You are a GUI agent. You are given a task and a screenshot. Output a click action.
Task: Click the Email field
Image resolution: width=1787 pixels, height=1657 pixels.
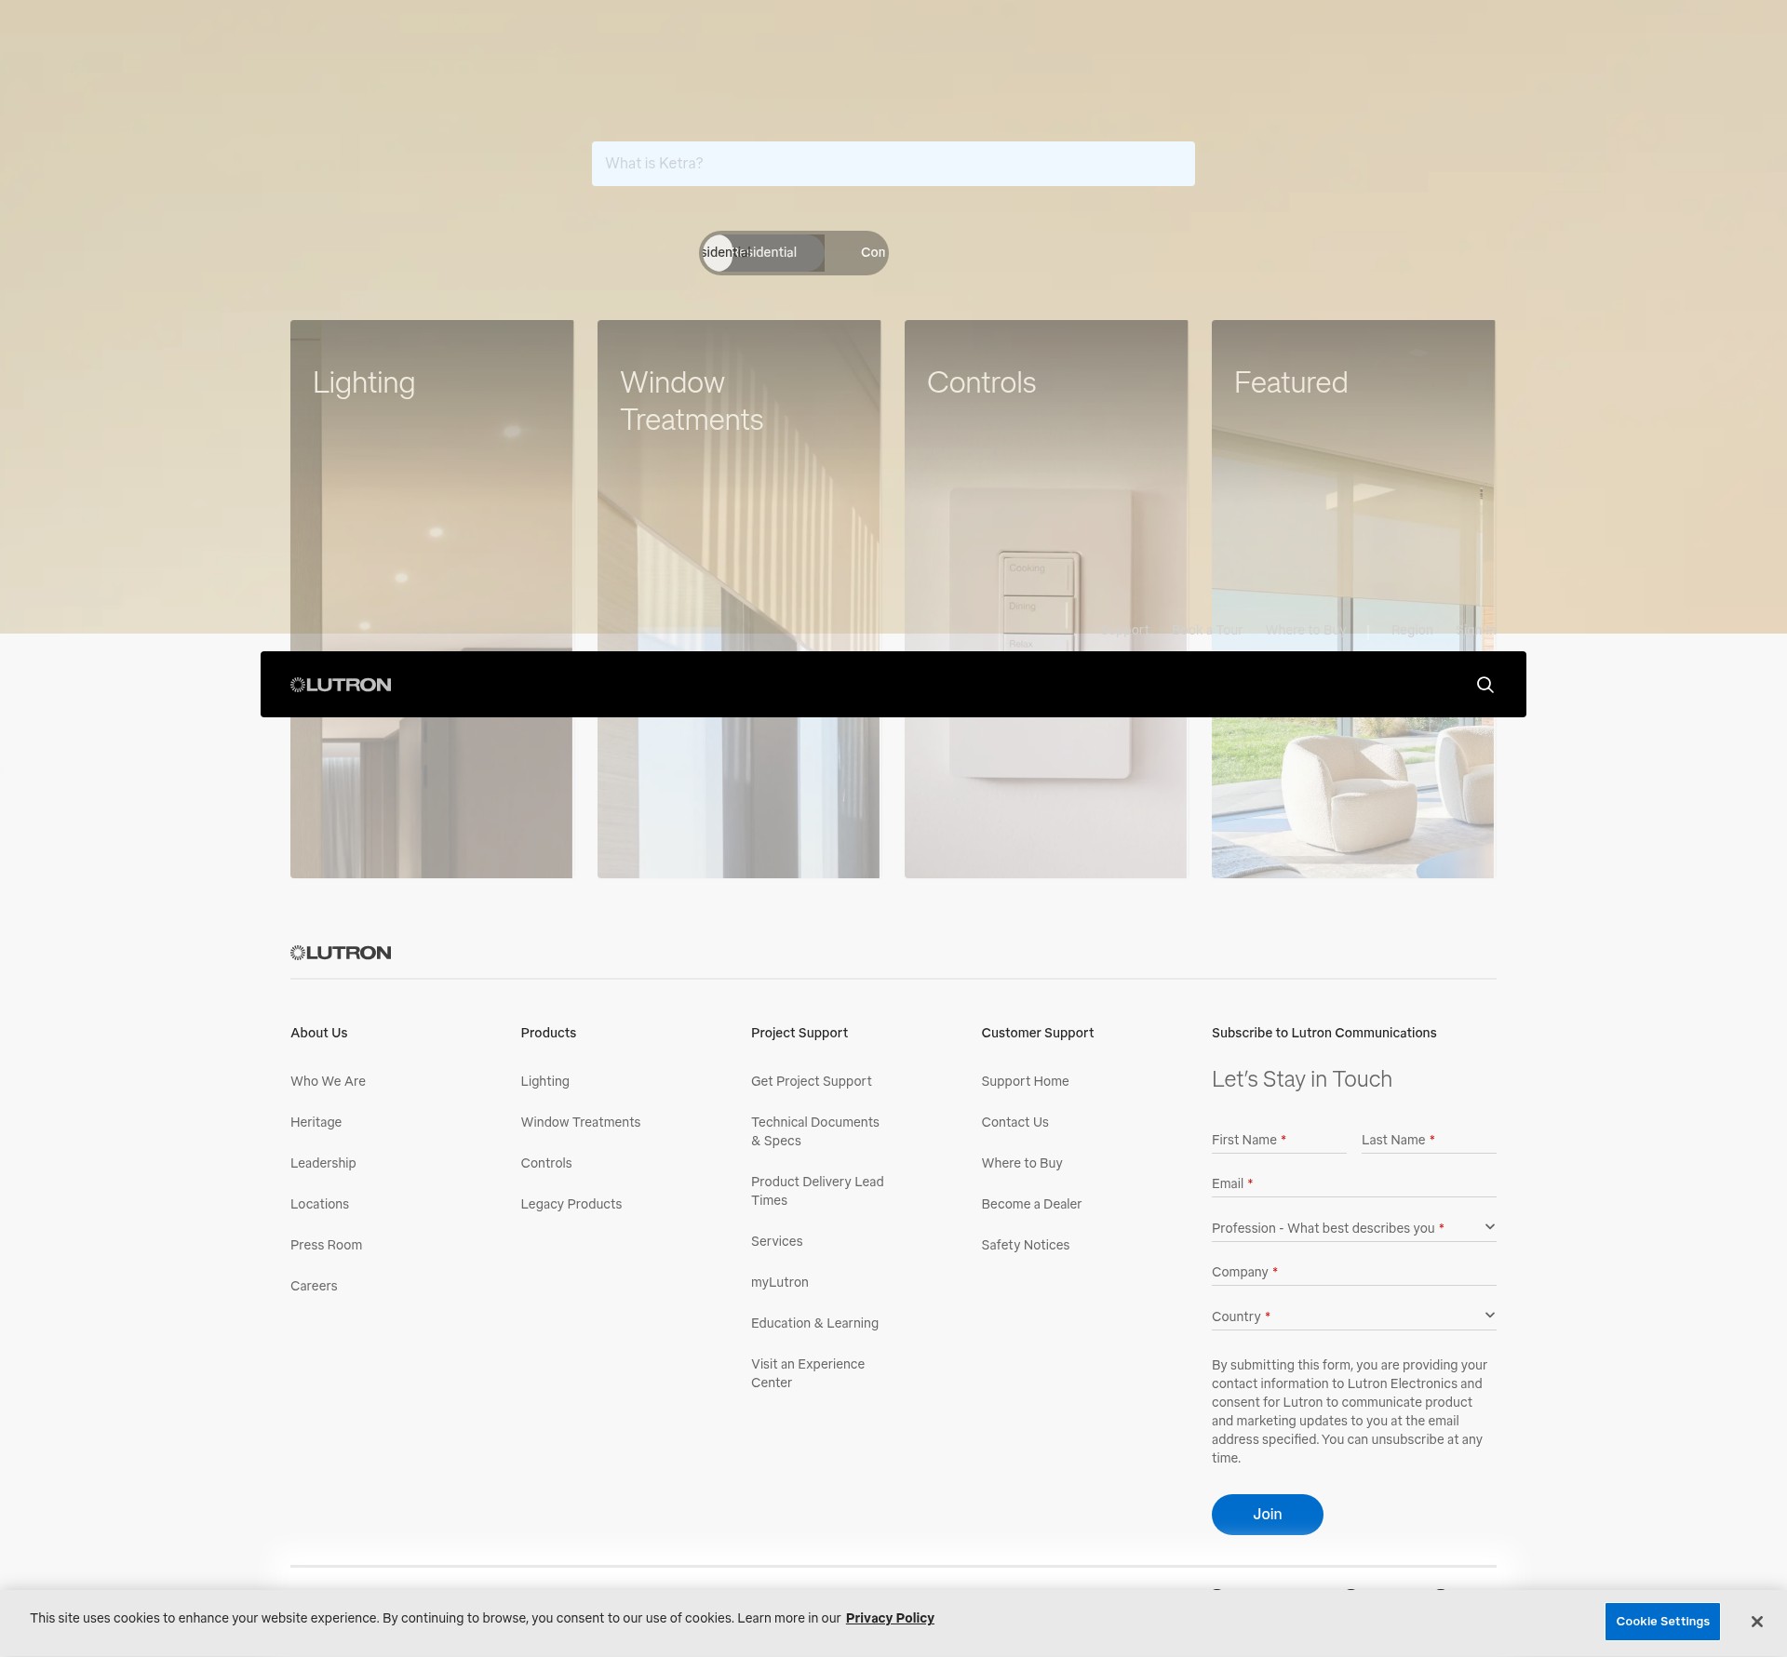coord(1353,1183)
